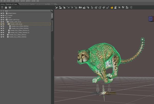The image size is (154, 104).
Task: Click the New scene file icon
Action: 2,8
